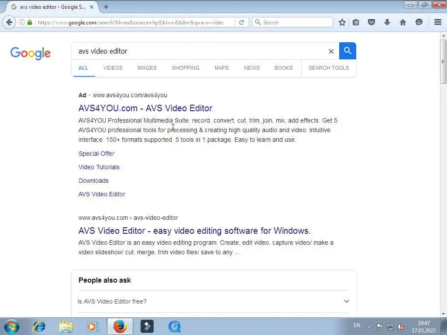
Task: Switch to IMAGES results tab
Action: (147, 68)
